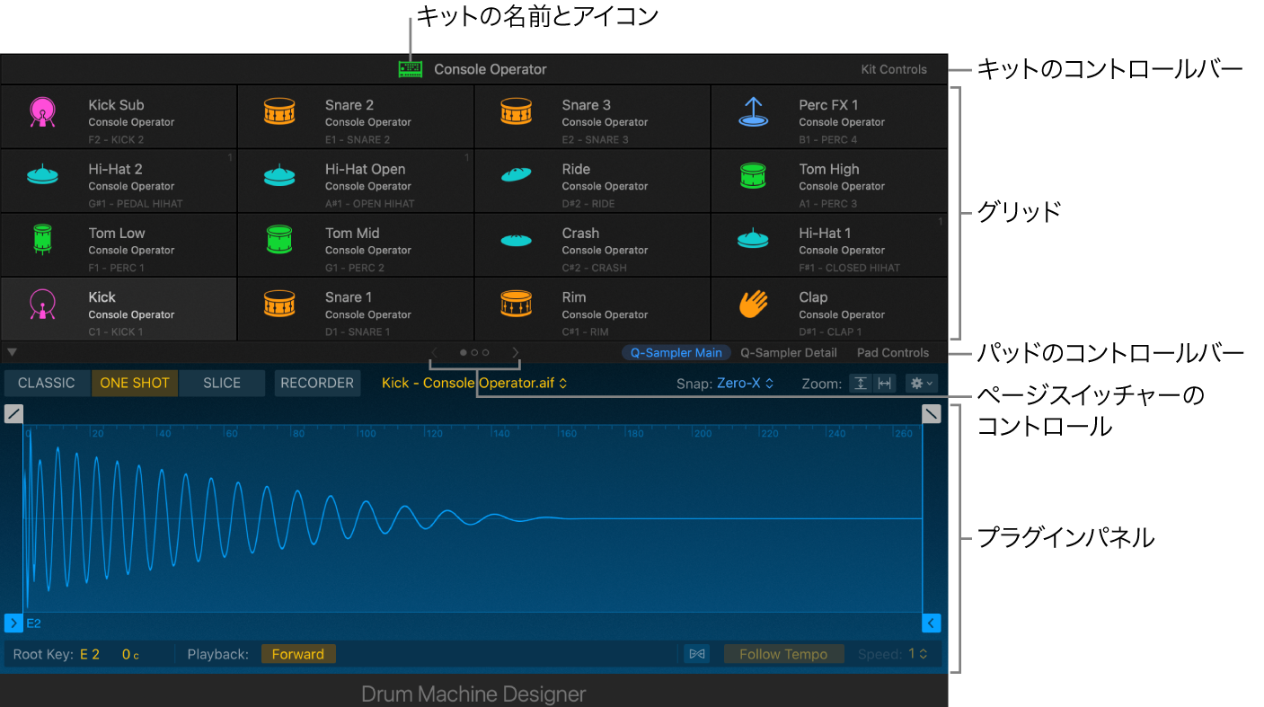
Task: Click the vertical zoom icon
Action: point(860,383)
